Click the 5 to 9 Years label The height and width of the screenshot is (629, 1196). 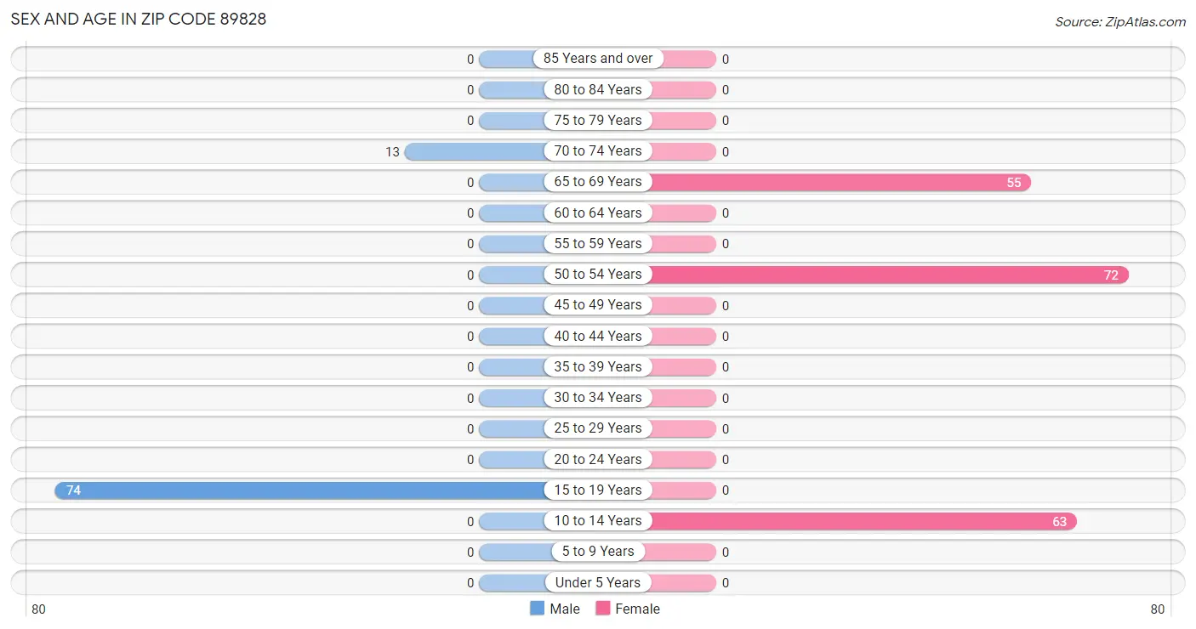point(598,552)
